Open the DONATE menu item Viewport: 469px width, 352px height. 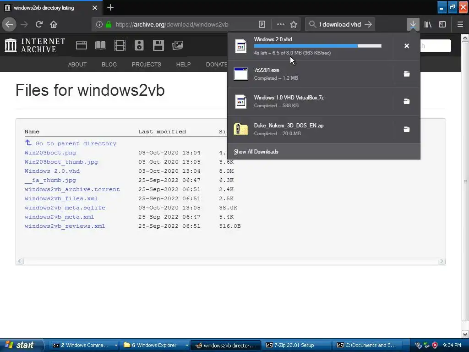[217, 64]
